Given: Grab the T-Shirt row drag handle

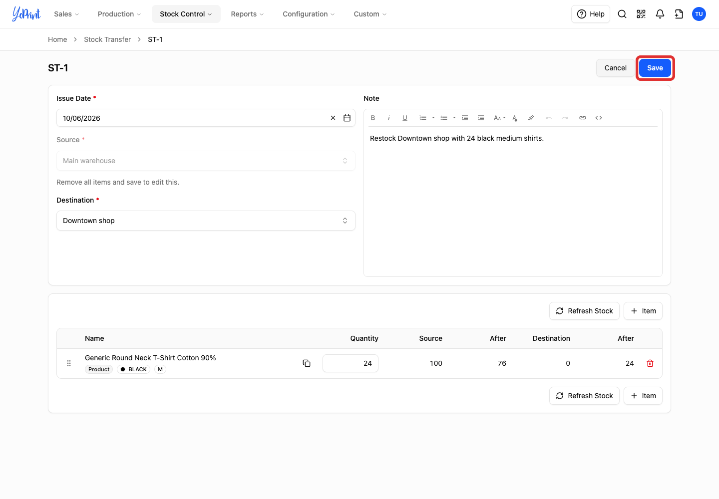Looking at the screenshot, I should point(69,363).
